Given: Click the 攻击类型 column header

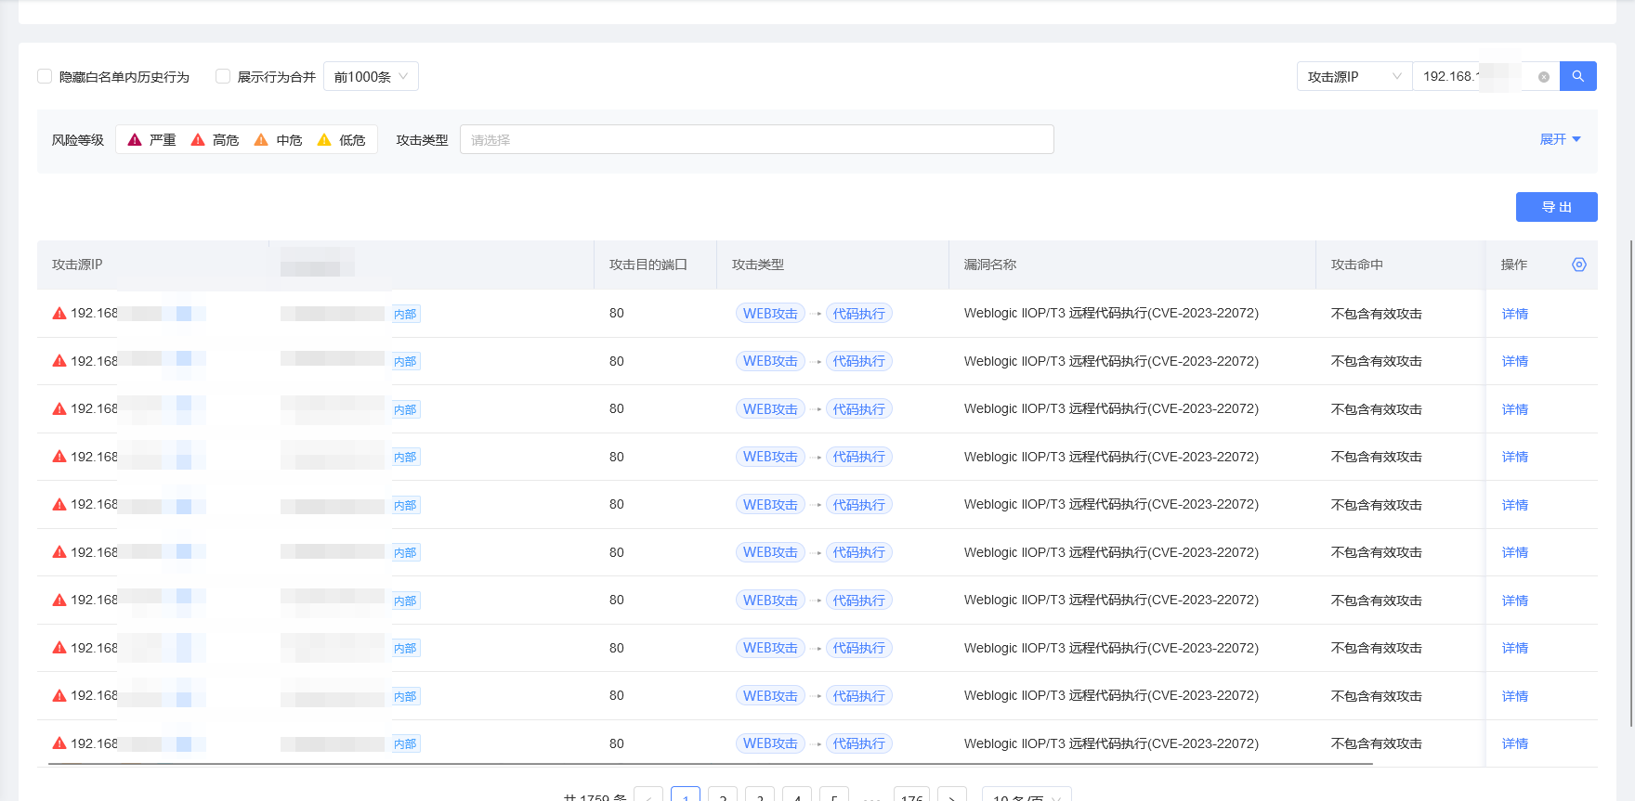Looking at the screenshot, I should tap(758, 265).
